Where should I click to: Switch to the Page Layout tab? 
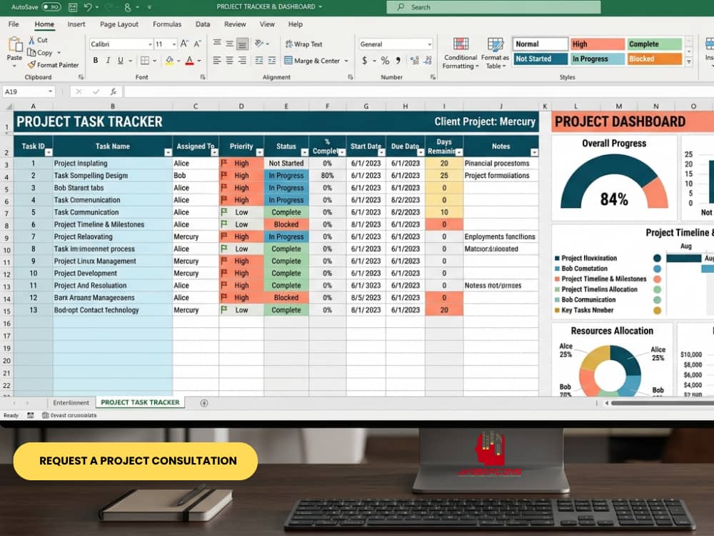(x=119, y=24)
